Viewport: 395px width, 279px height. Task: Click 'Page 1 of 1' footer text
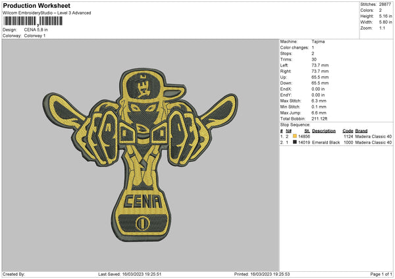381,274
